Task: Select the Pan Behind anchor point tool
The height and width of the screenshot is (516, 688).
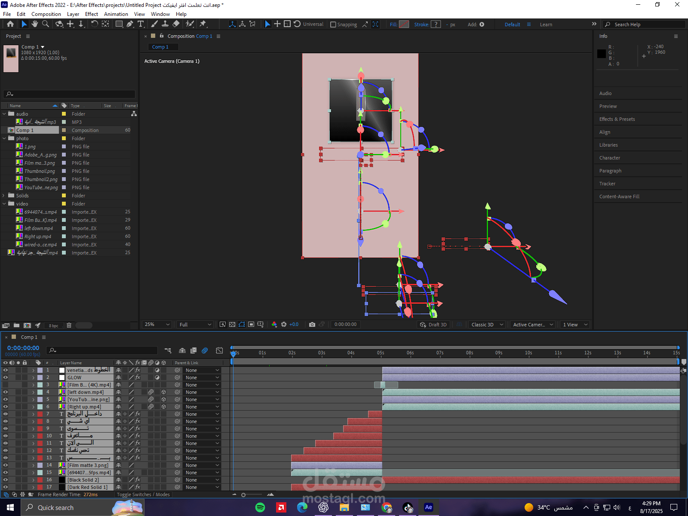Action: tap(105, 24)
